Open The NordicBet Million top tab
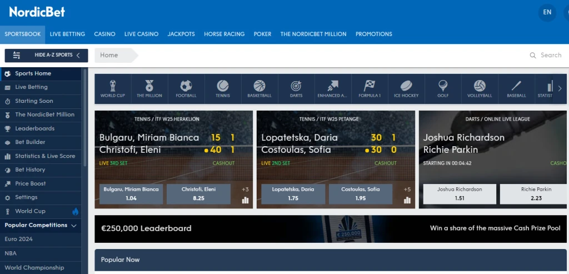Viewport: 569px width, 274px height. click(313, 34)
